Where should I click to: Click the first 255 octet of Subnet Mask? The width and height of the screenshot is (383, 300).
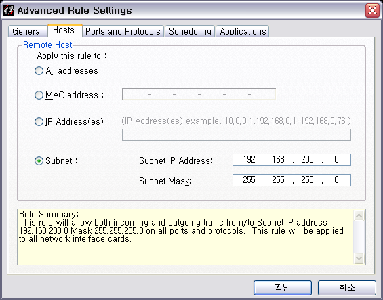pyautogui.click(x=249, y=180)
